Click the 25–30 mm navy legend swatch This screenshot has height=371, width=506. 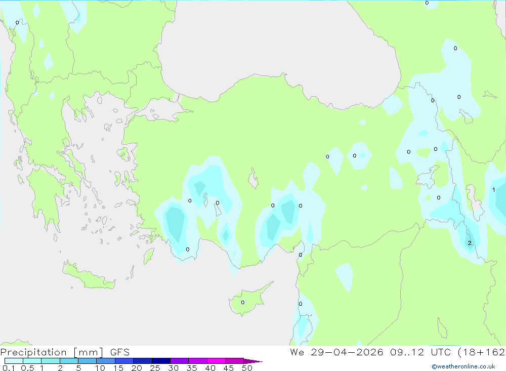point(161,361)
